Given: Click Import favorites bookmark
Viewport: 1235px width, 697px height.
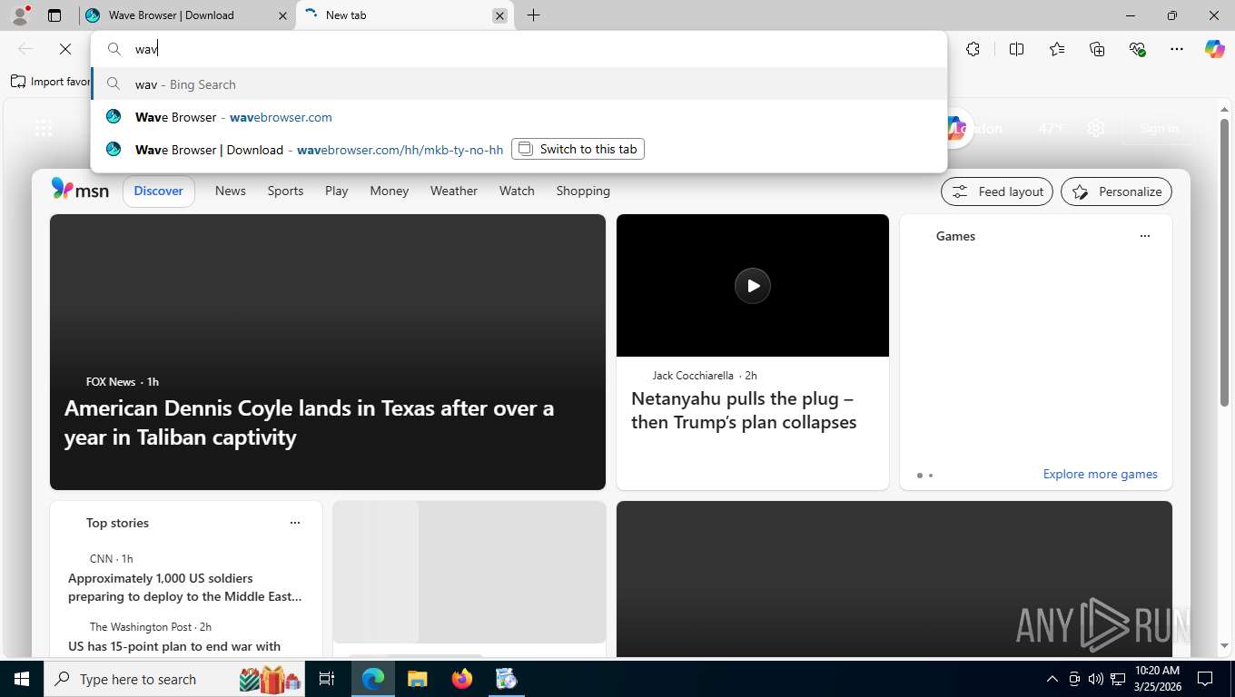Looking at the screenshot, I should pyautogui.click(x=51, y=82).
